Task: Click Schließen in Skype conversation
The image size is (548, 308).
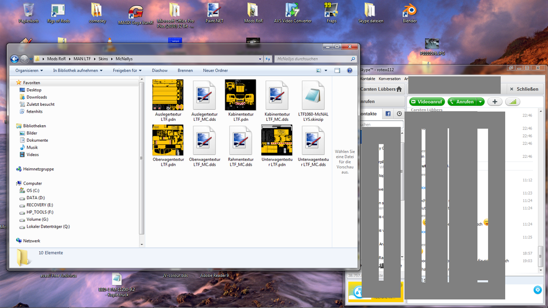Action: [524, 89]
